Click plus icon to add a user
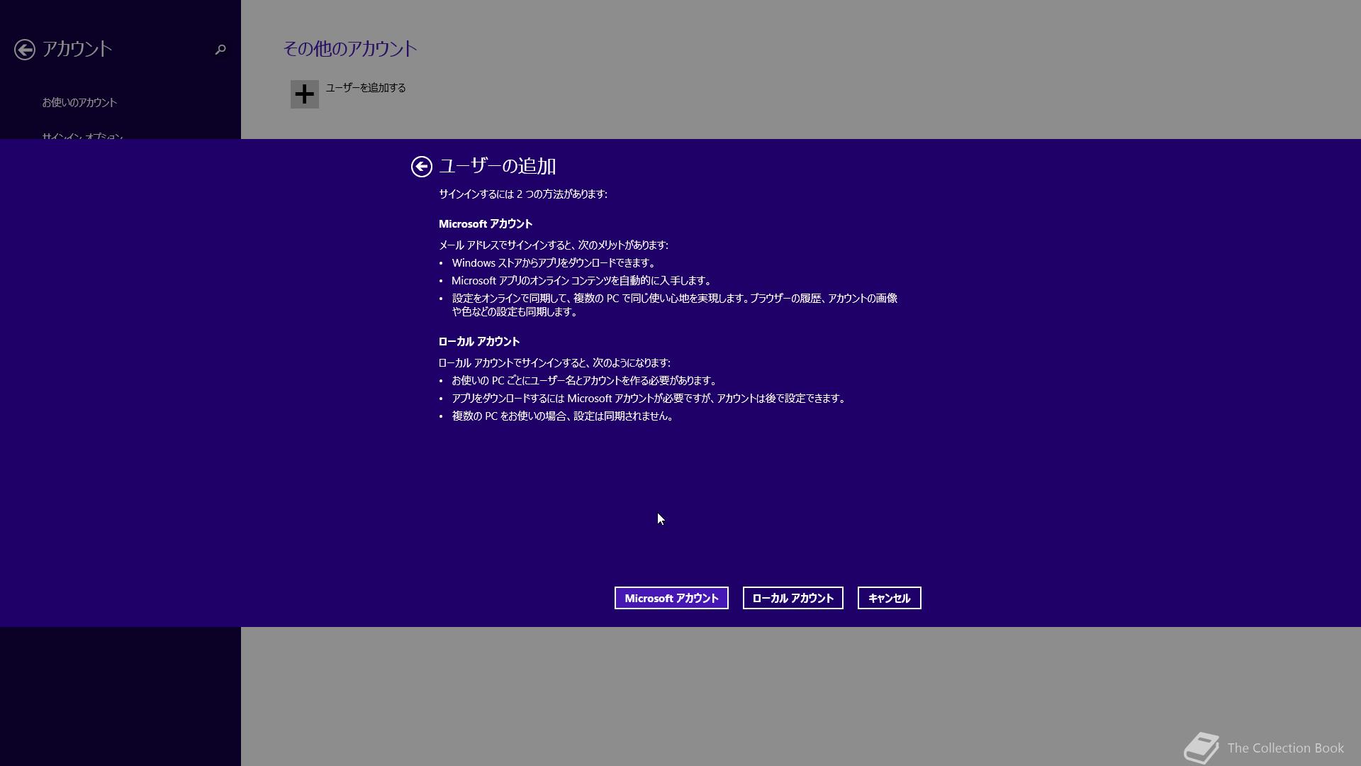This screenshot has width=1361, height=766. click(305, 94)
